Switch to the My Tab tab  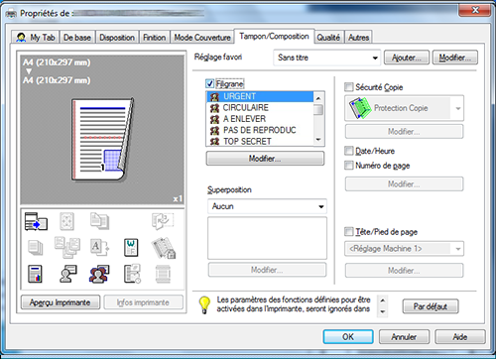coord(36,38)
